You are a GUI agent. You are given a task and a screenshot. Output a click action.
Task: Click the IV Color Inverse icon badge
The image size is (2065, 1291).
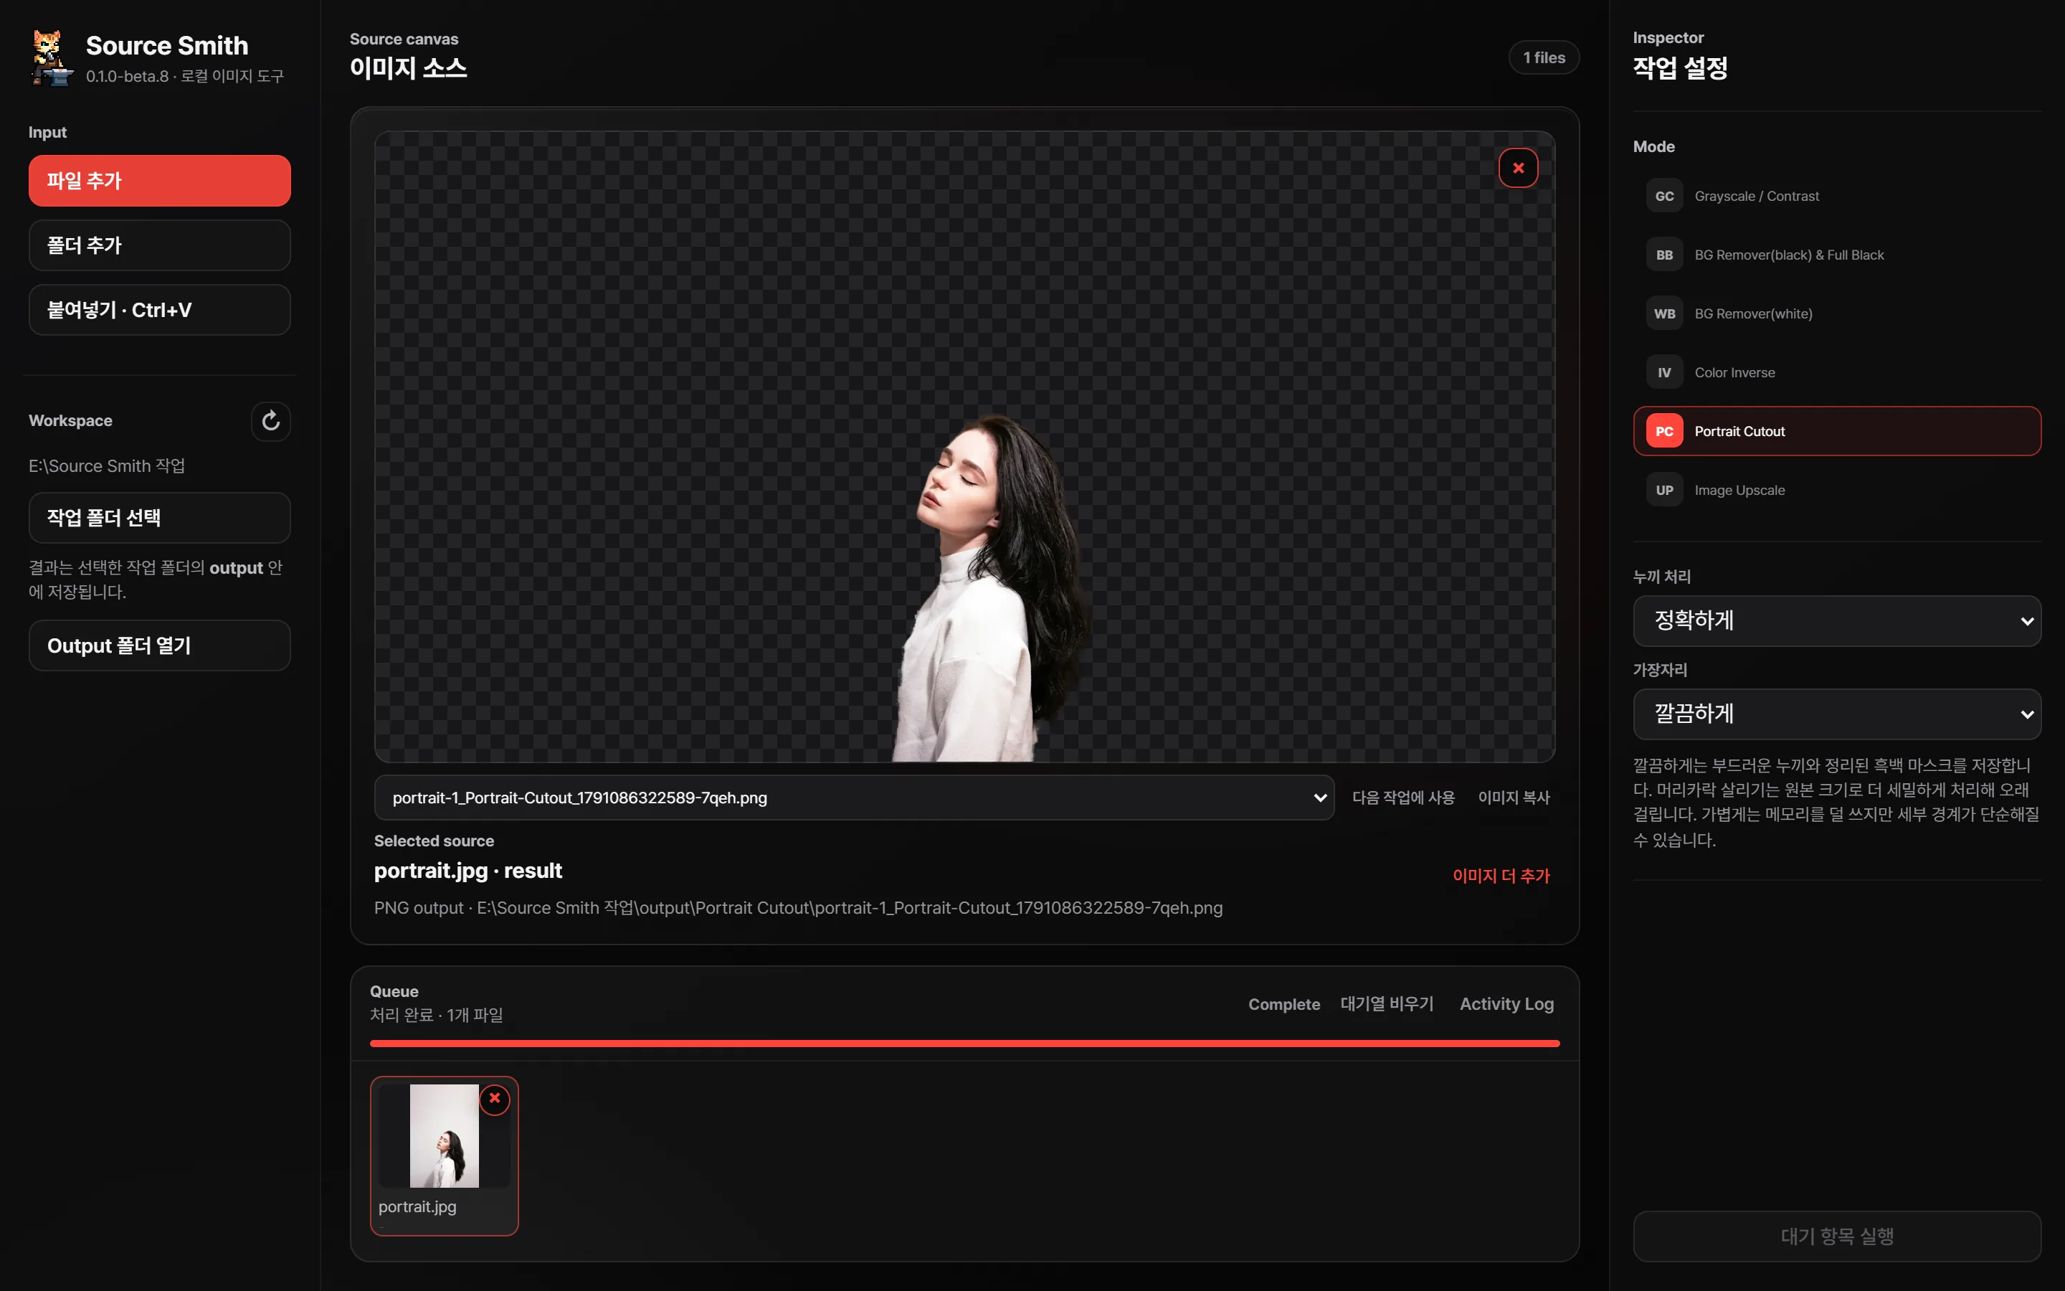tap(1664, 373)
